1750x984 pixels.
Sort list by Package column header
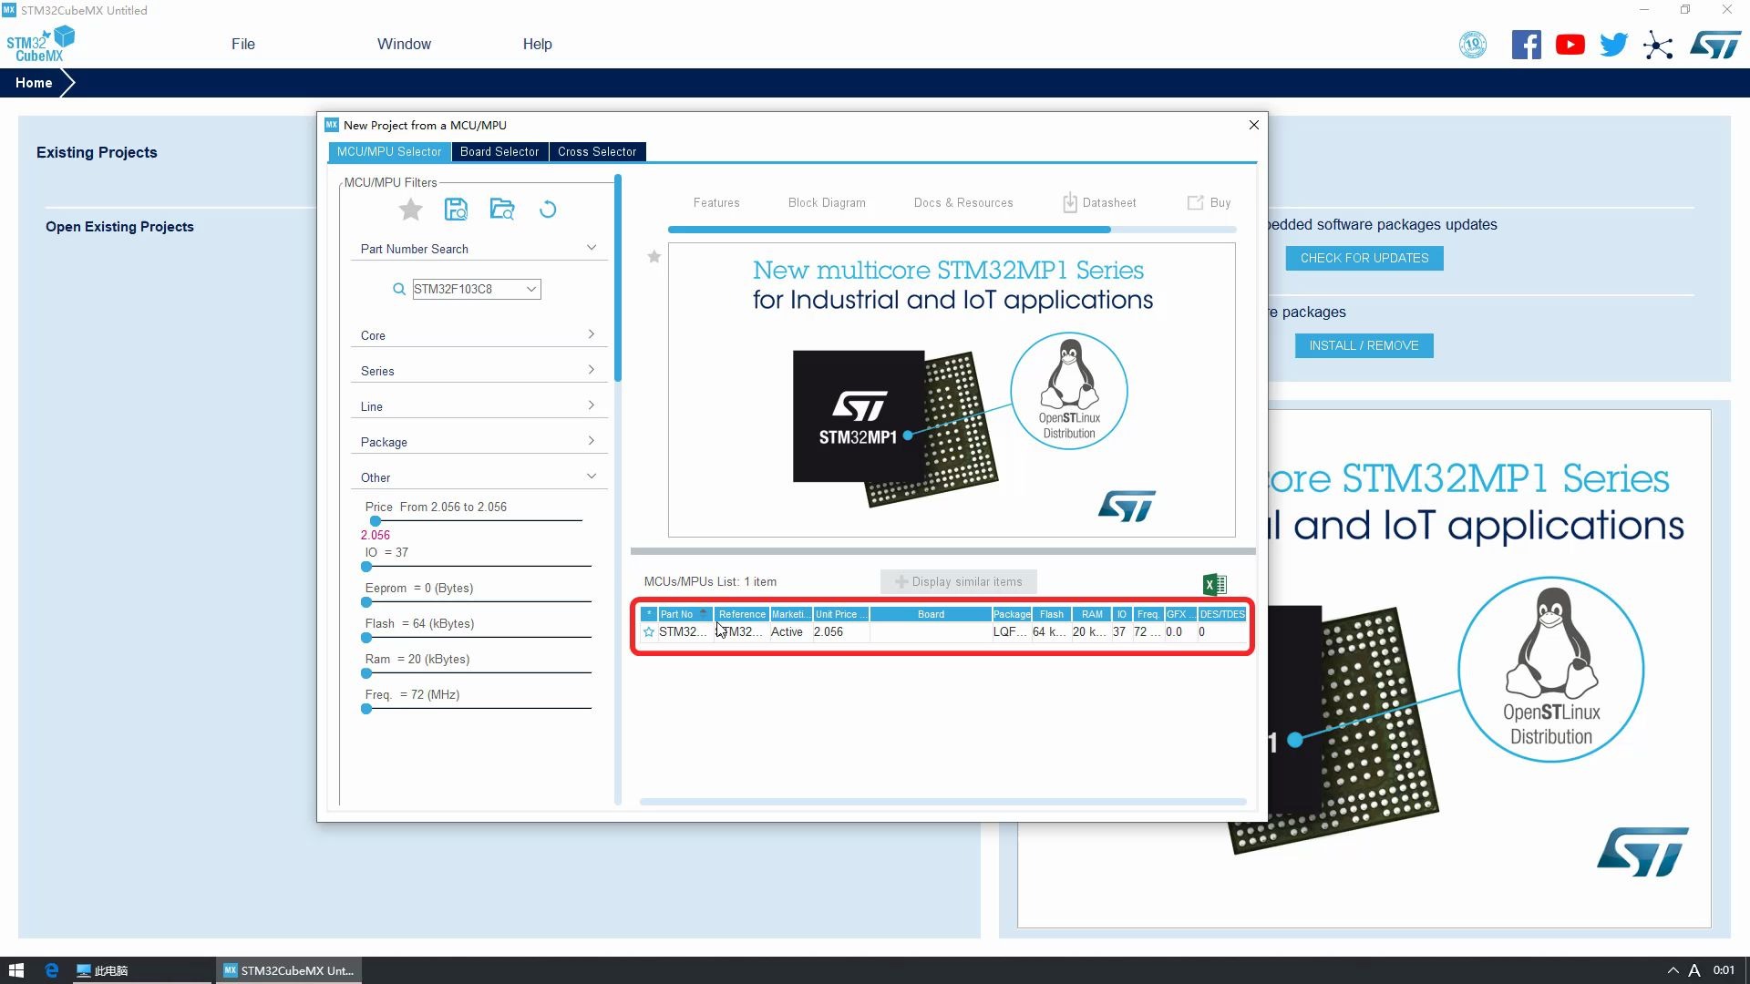coord(1012,614)
